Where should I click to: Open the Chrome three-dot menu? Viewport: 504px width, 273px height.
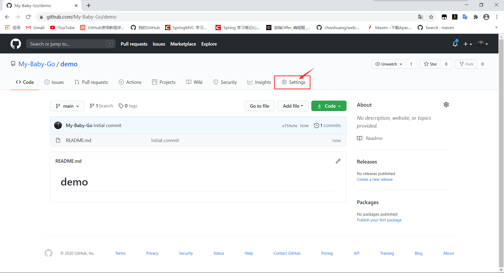pyautogui.click(x=497, y=17)
